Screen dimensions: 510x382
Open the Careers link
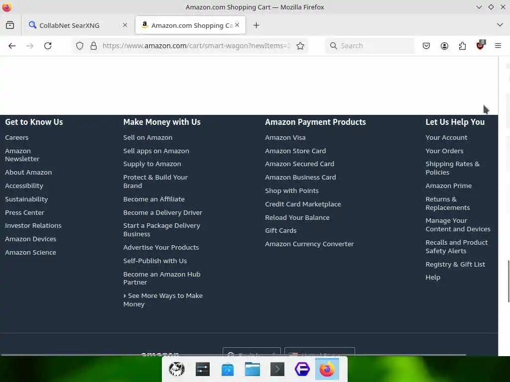point(16,137)
